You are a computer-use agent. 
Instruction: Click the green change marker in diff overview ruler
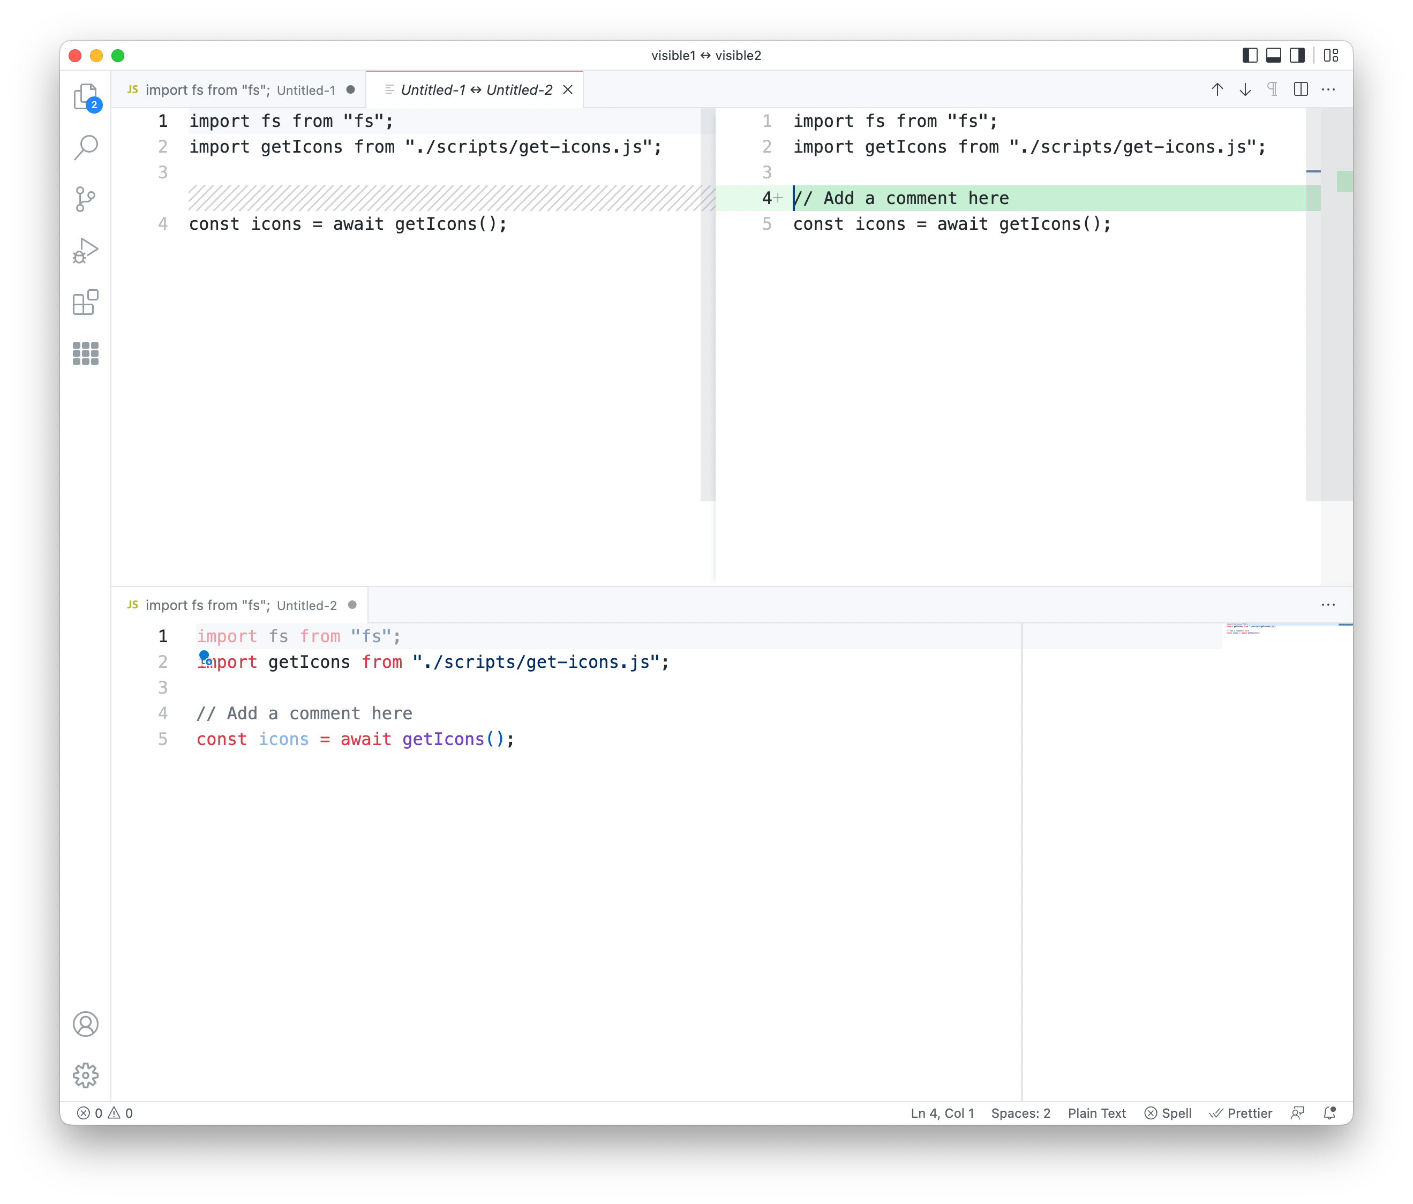(1344, 182)
